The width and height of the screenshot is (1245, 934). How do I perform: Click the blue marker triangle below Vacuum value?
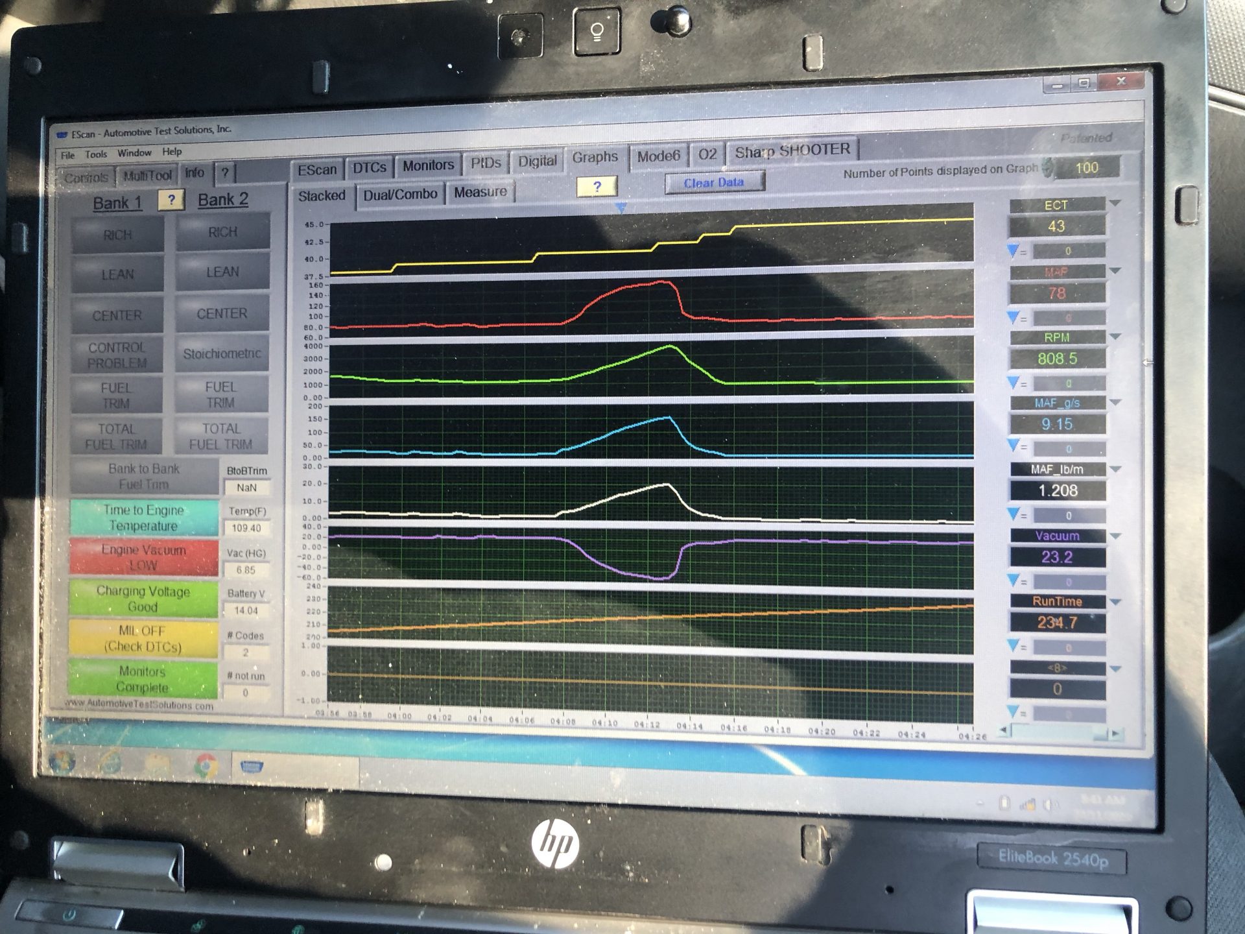pos(1013,579)
